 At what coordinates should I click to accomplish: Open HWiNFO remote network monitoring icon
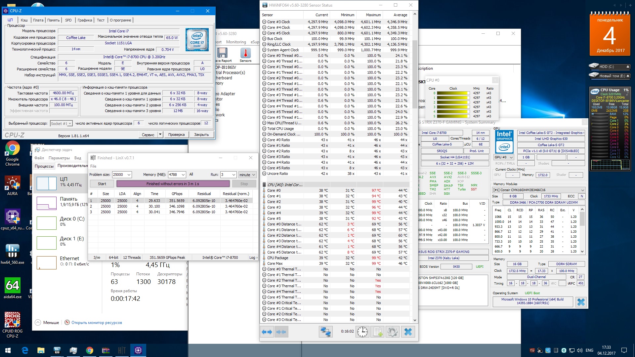pos(325,332)
